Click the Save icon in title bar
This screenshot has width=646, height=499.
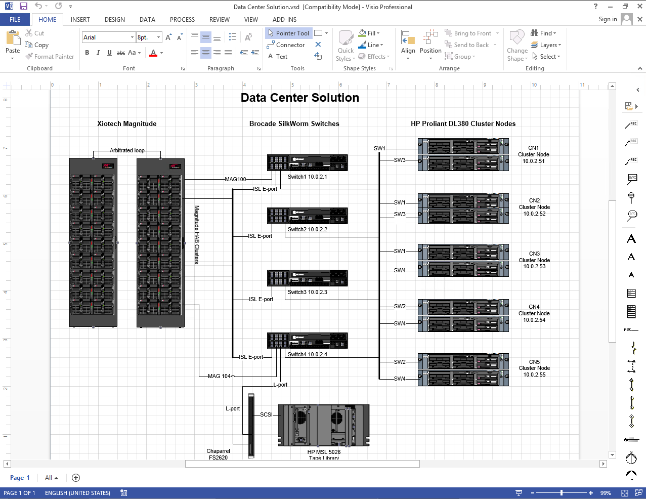23,7
